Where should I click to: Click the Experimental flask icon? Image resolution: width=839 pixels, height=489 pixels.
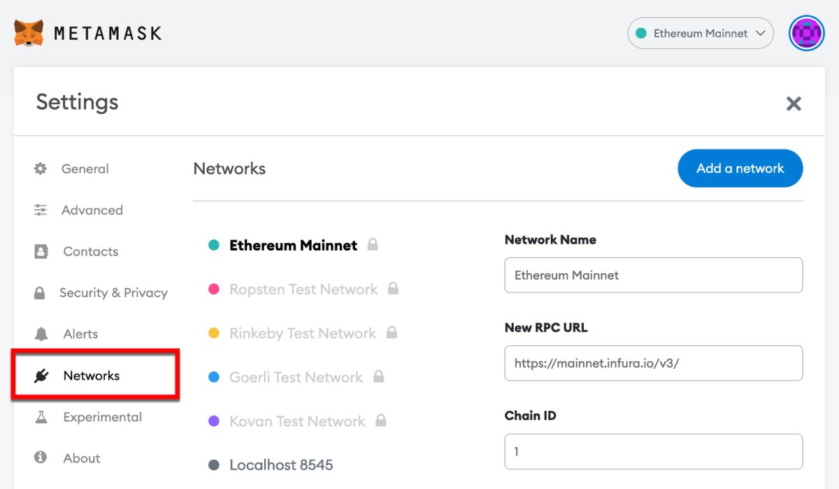pyautogui.click(x=40, y=416)
